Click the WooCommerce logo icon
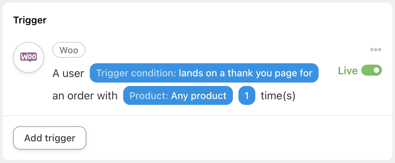Viewport: 395px width, 163px height. point(29,57)
